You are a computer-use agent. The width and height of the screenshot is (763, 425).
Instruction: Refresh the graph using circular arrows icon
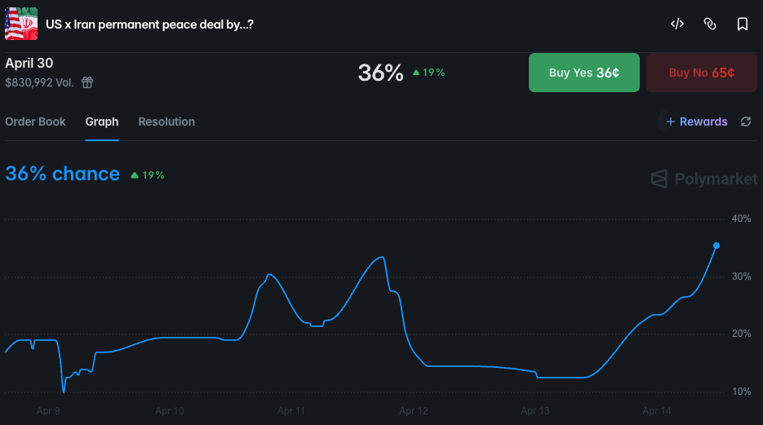(x=745, y=122)
